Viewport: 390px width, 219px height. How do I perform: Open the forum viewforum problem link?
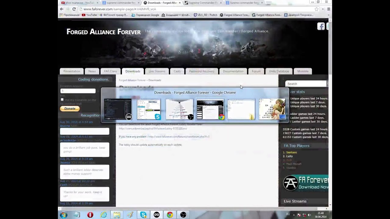(179, 137)
